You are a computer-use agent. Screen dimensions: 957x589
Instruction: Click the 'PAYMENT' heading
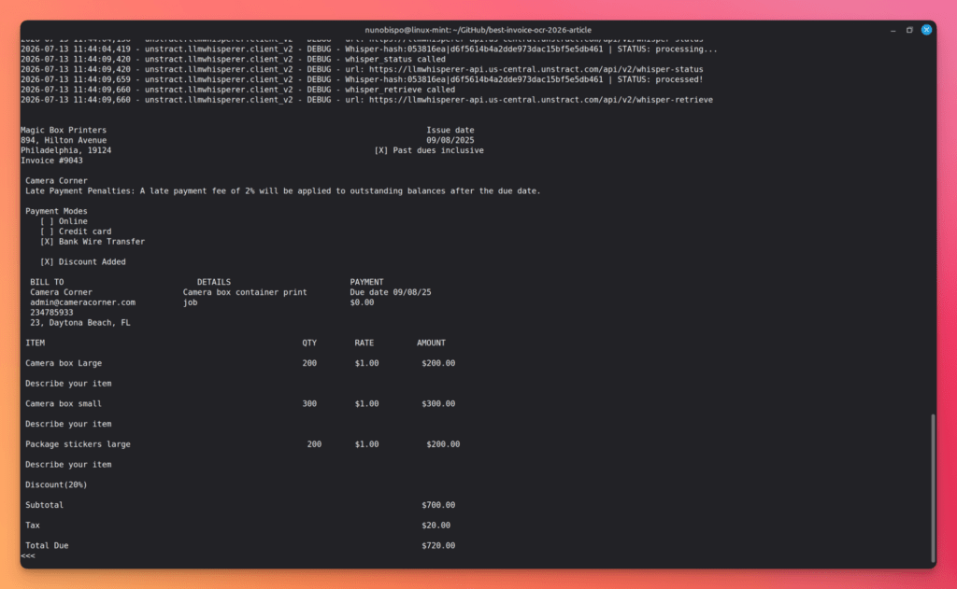coord(366,282)
